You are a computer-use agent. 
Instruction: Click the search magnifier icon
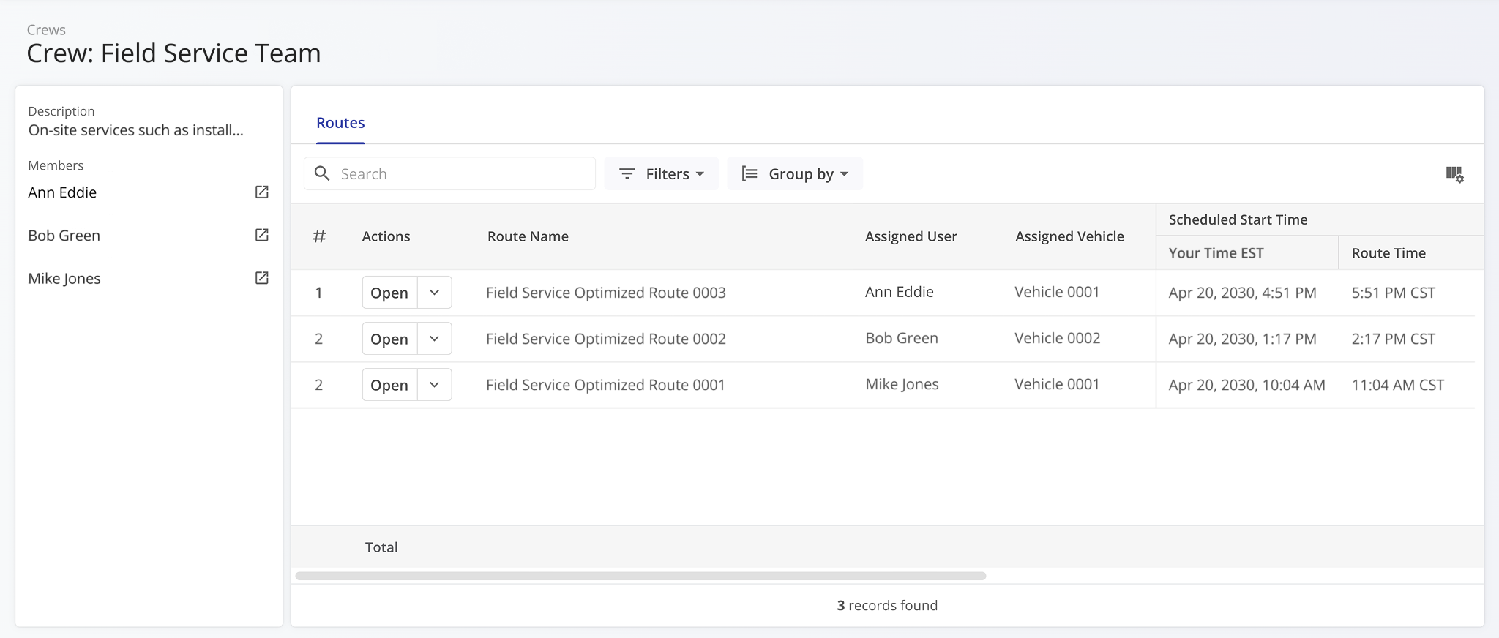(322, 173)
